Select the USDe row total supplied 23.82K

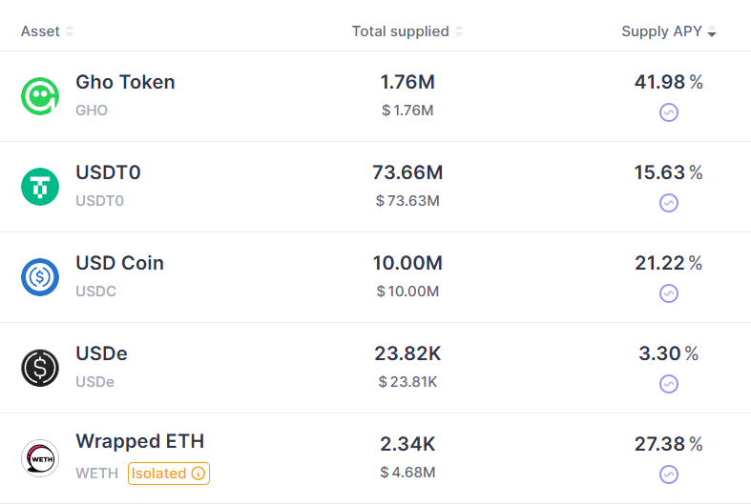click(x=407, y=353)
